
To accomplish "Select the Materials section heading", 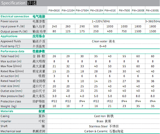I will (7, 111).
